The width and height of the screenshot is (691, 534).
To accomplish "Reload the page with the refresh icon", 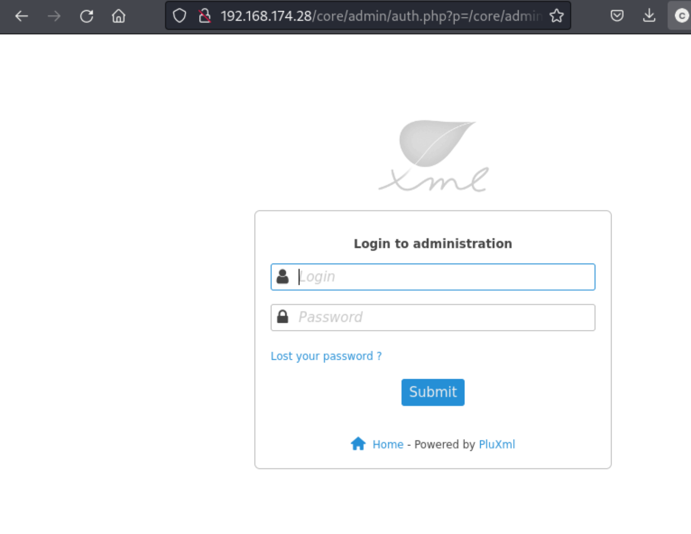I will 87,16.
